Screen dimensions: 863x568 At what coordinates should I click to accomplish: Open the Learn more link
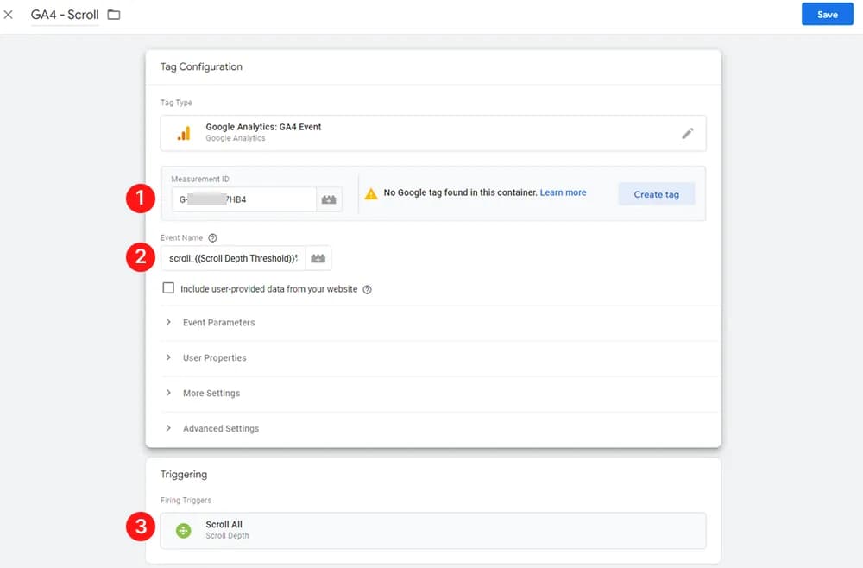click(x=563, y=192)
